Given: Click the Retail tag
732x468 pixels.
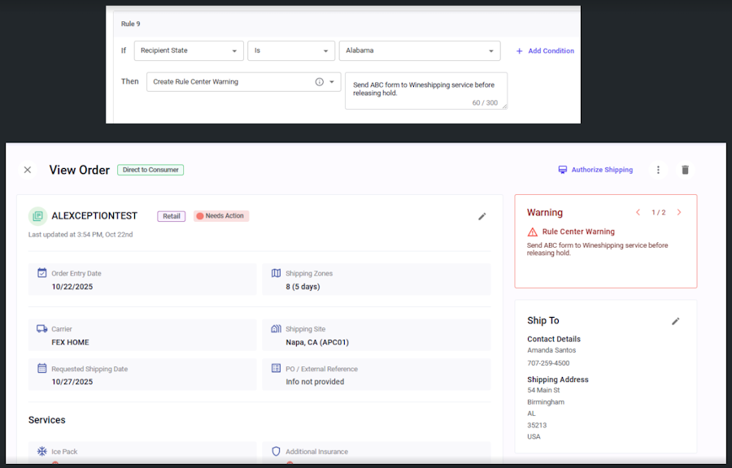Looking at the screenshot, I should [171, 216].
